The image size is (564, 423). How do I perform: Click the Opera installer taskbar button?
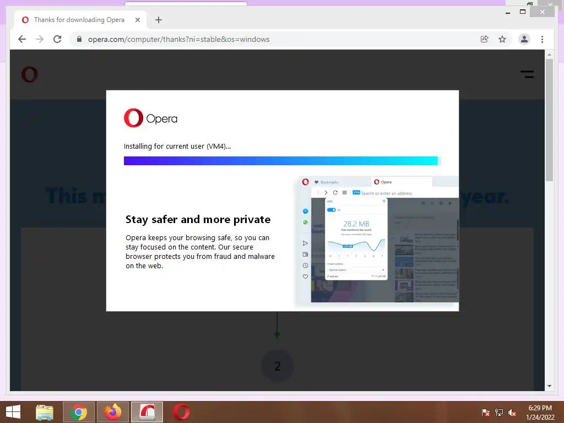click(147, 412)
